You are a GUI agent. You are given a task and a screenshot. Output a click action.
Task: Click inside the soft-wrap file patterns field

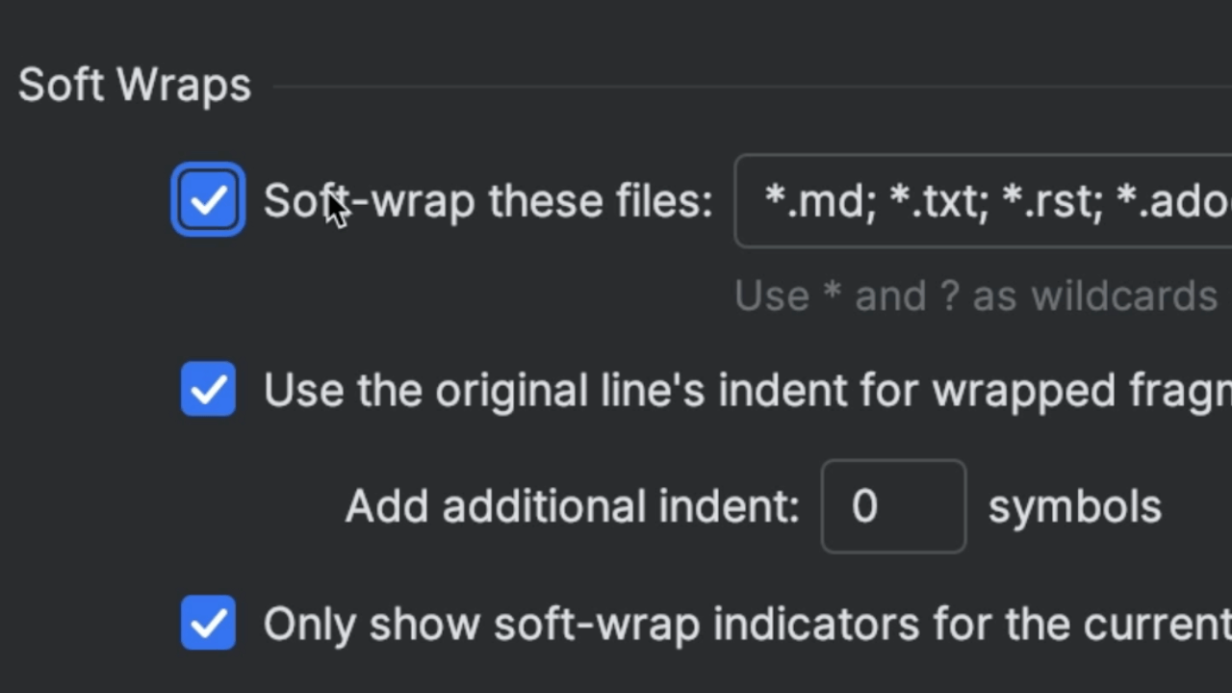click(962, 199)
